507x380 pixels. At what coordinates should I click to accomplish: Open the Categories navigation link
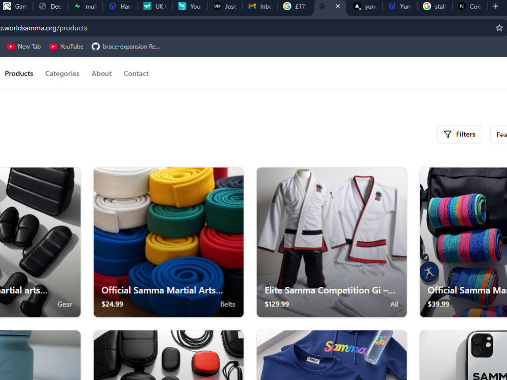(x=62, y=73)
